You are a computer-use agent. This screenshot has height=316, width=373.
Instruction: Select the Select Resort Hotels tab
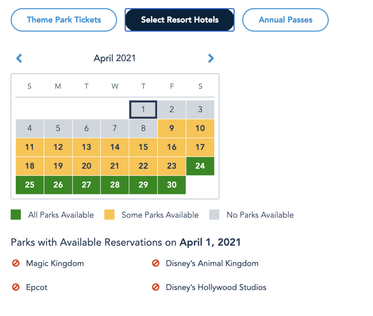click(180, 20)
